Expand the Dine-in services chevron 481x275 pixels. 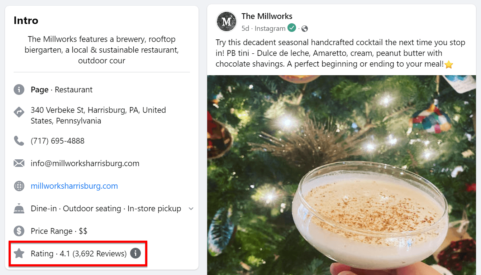(191, 208)
